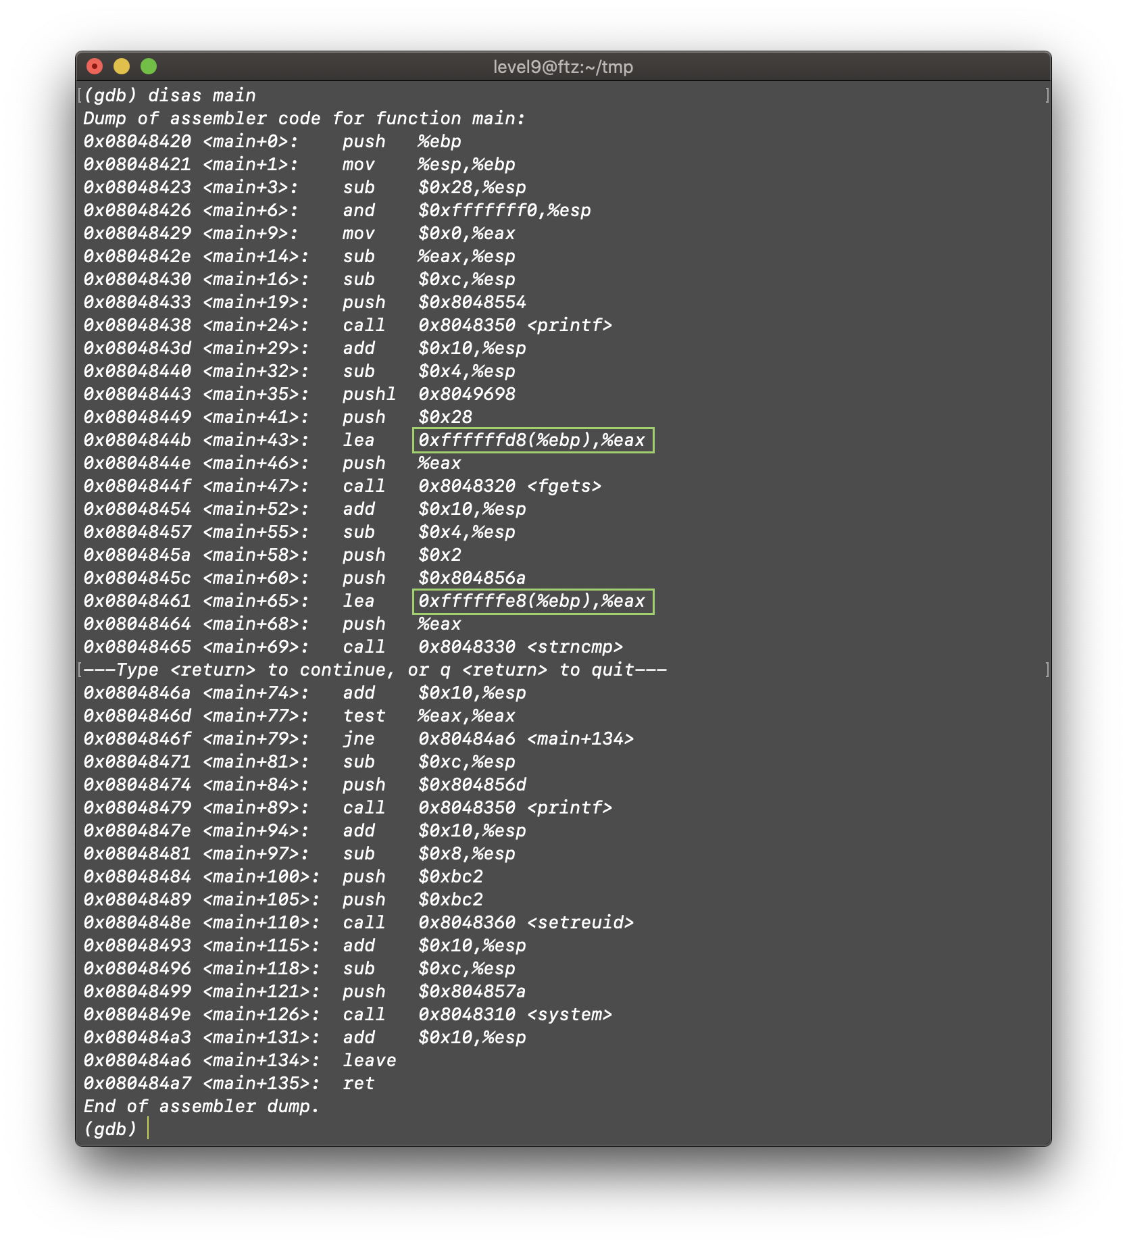Click operand '0xffffffe8(%ebp),%eax' at main+65

coord(532,601)
